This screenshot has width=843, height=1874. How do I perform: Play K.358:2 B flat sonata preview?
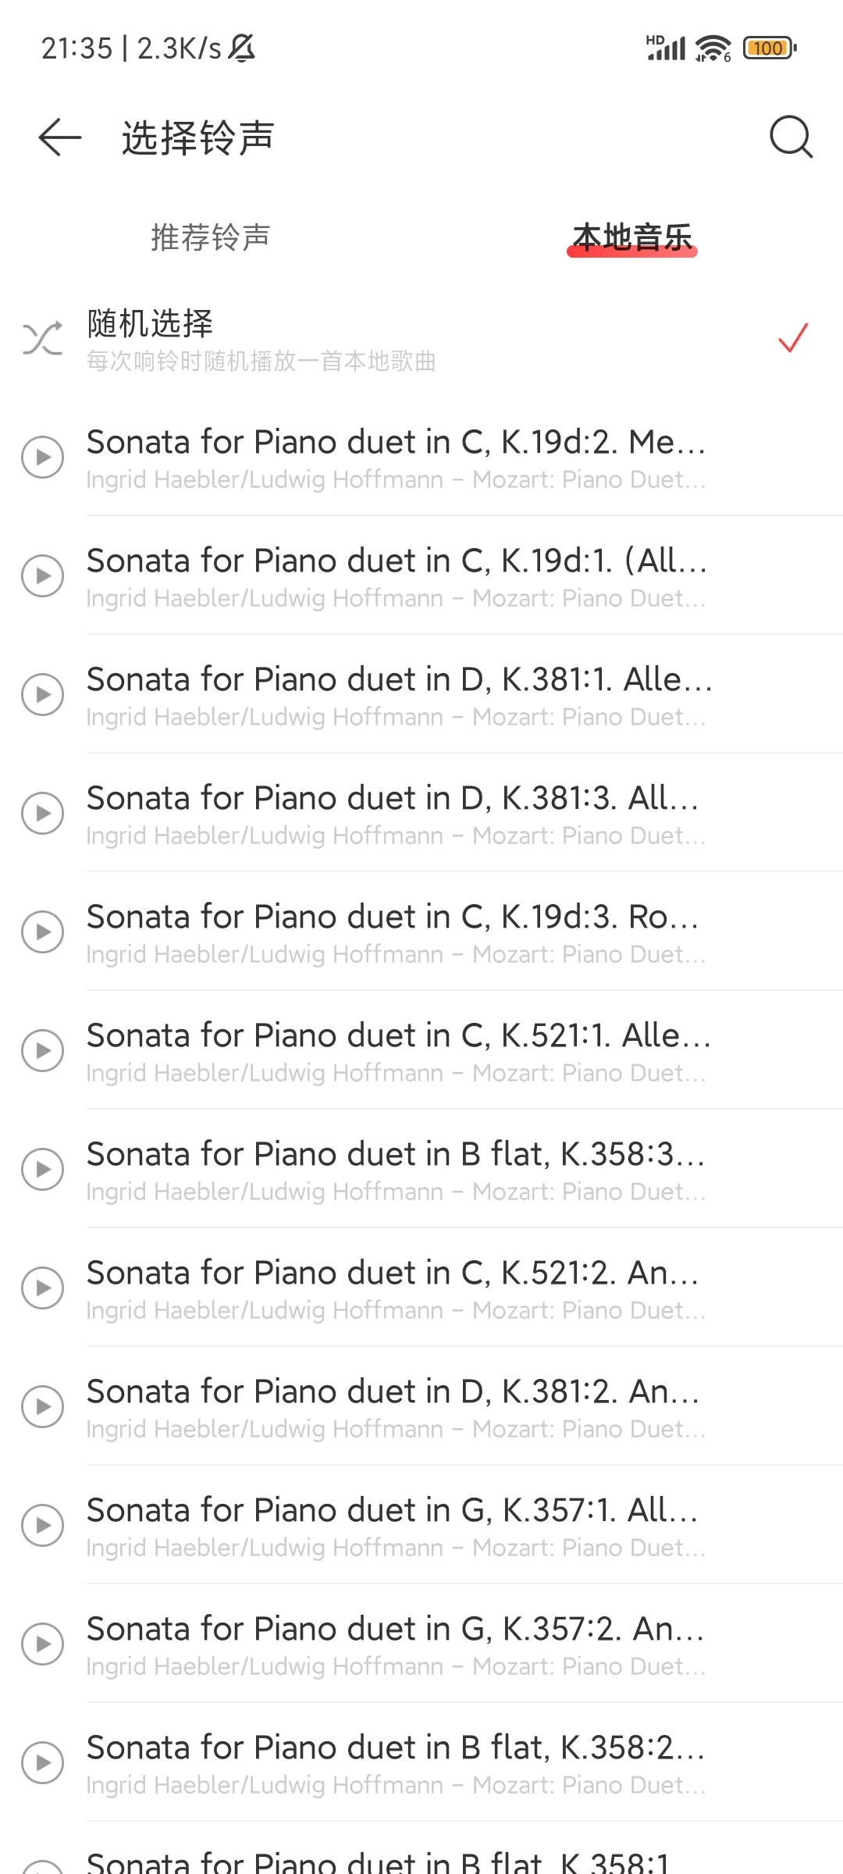click(x=42, y=1763)
